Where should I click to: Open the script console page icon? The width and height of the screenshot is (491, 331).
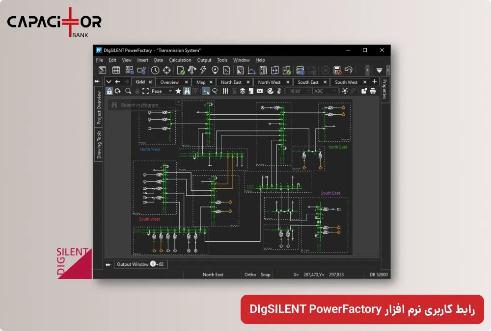pyautogui.click(x=226, y=70)
